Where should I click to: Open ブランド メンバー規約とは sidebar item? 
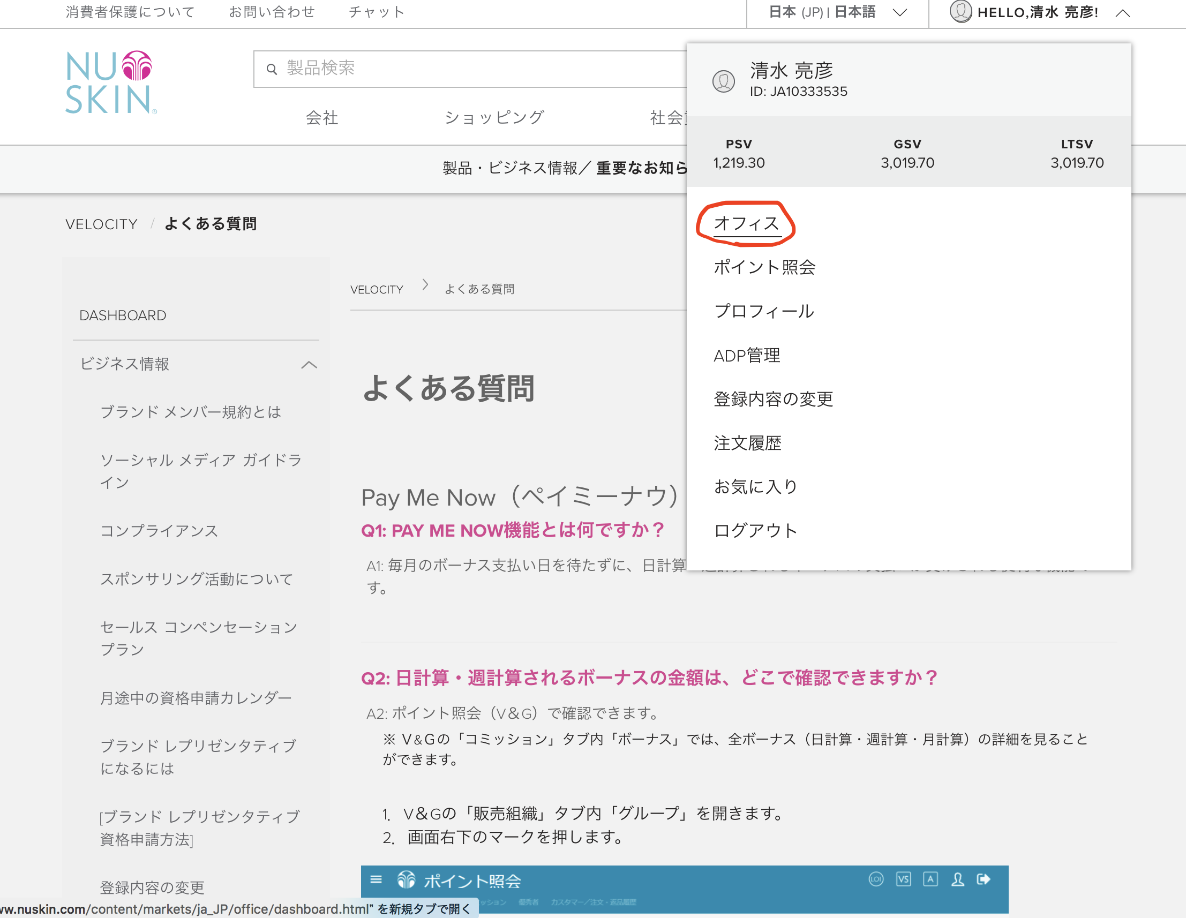coord(191,412)
